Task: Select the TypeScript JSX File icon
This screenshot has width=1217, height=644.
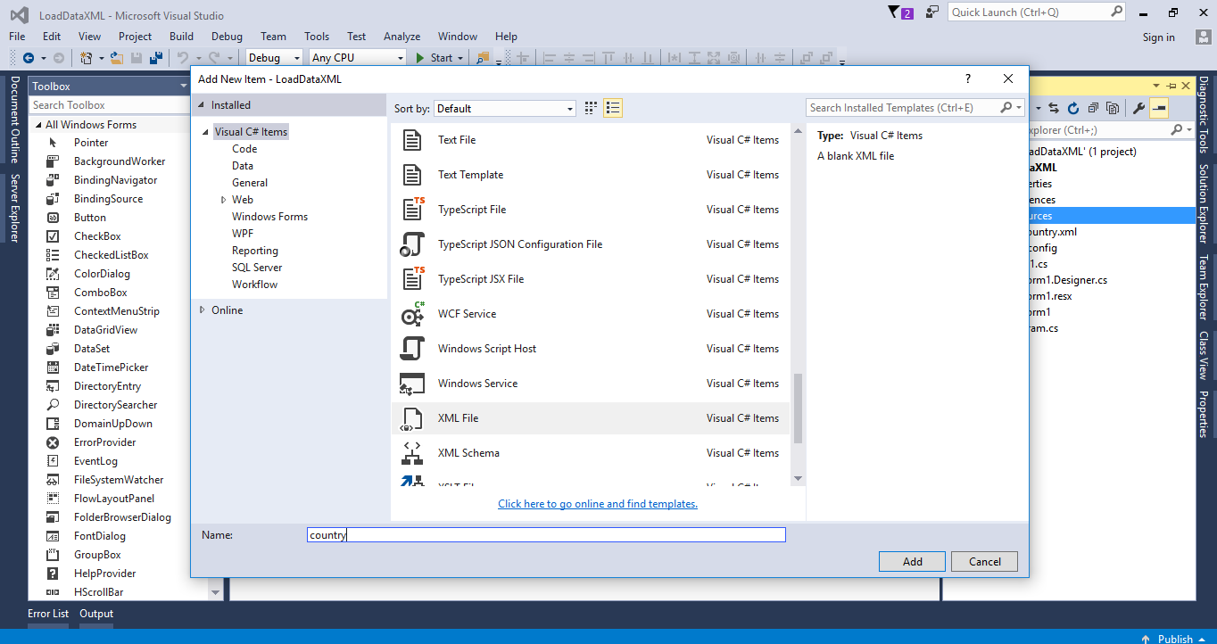Action: 412,279
